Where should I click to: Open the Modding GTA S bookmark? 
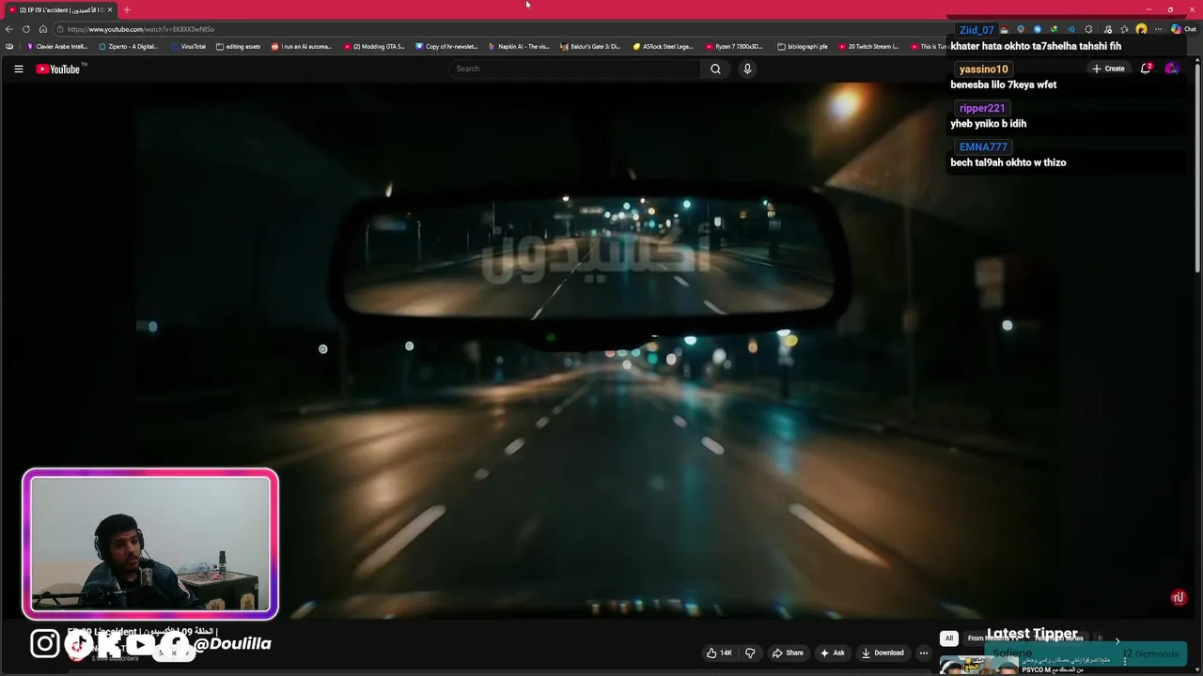374,46
